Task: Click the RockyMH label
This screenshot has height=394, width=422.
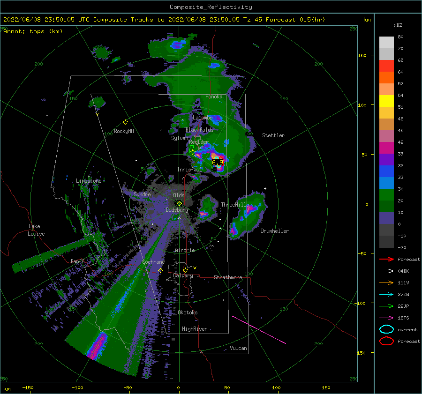Action: 124,131
